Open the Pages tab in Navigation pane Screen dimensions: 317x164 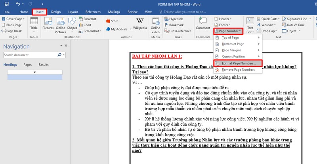coord(28,64)
